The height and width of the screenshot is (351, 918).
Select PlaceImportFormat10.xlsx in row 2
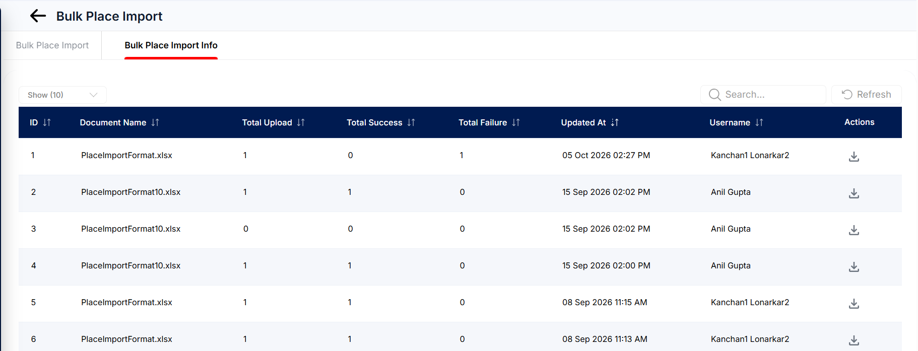coord(130,192)
